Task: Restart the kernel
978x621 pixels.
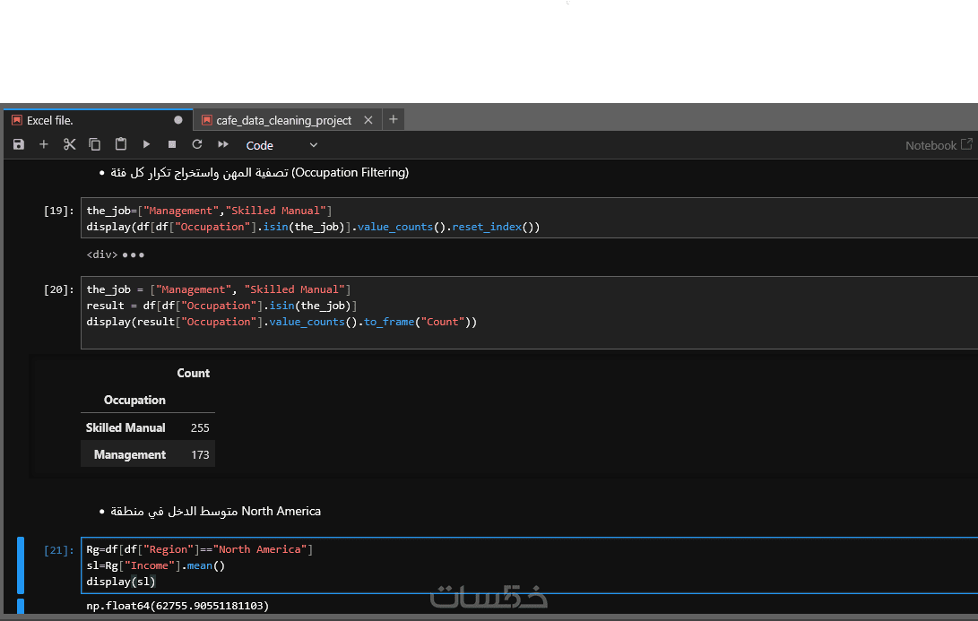Action: [x=197, y=144]
